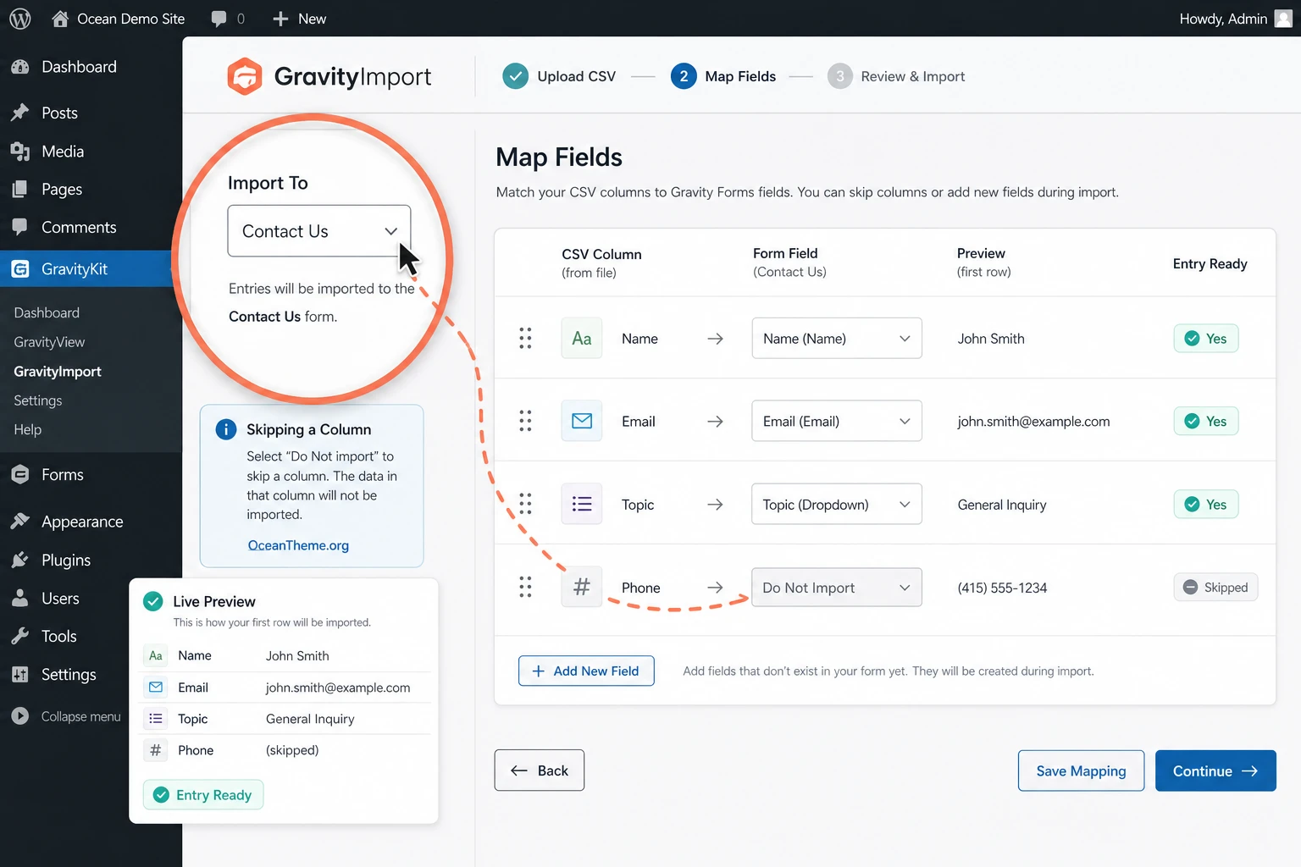Go to the Review & Import step
Viewport: 1301px width, 867px height.
896,76
